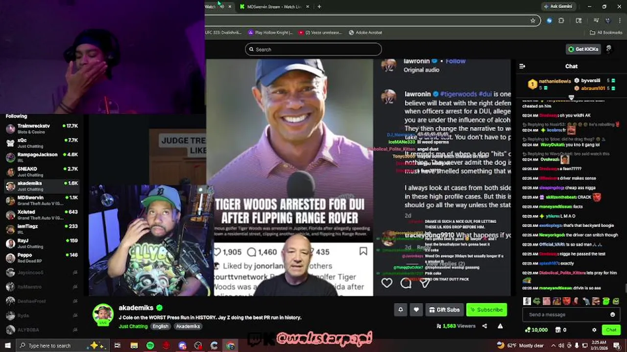Open the chat shop icon showing 0
Image resolution: width=627 pixels, height=352 pixels.
coord(561,330)
